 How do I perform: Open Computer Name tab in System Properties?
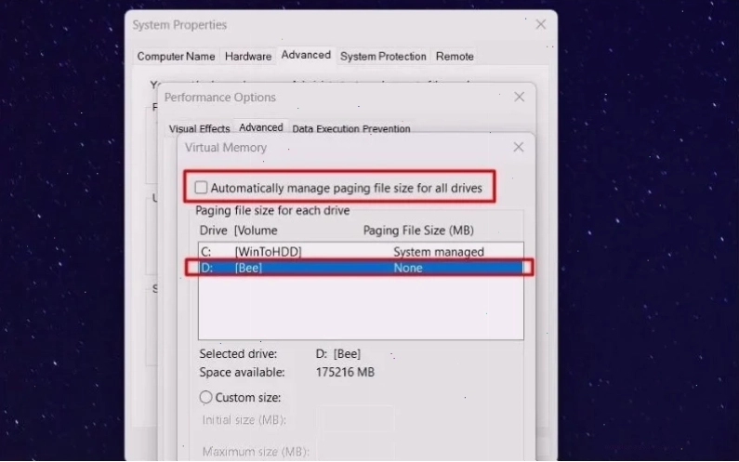176,56
